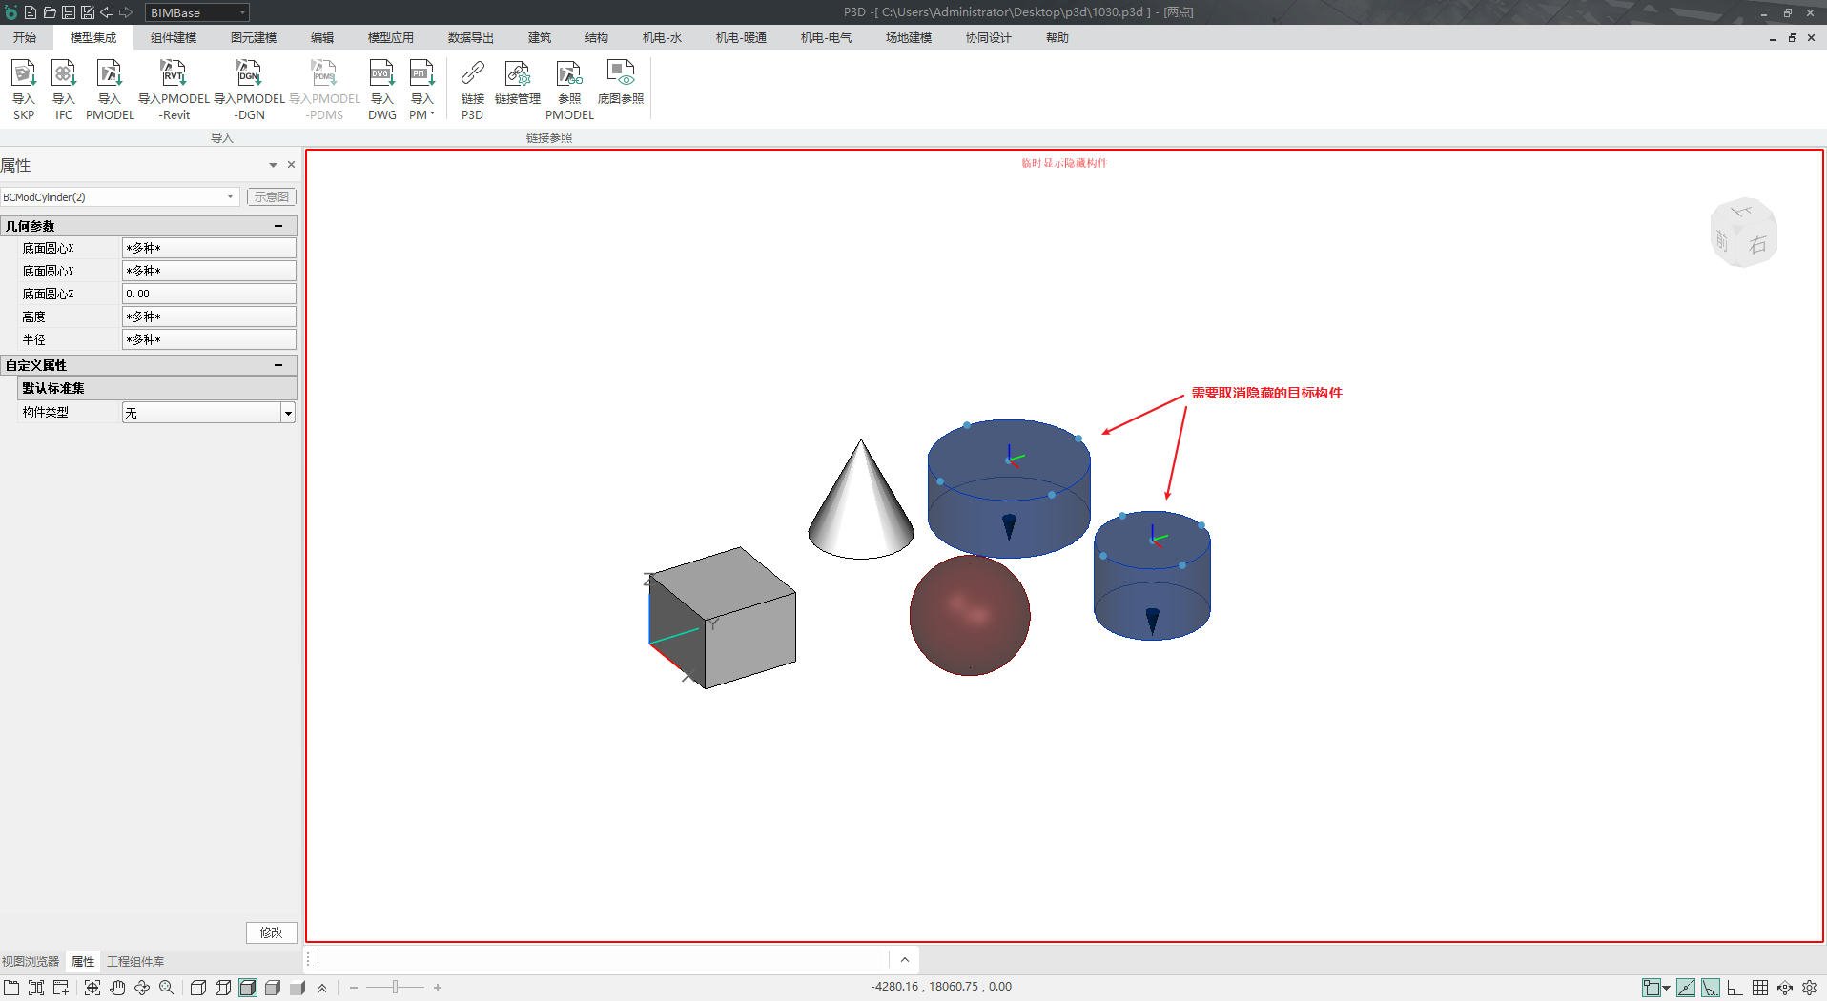The image size is (1827, 1001).
Task: Open the 导入 DWG import tool
Action: 381,88
